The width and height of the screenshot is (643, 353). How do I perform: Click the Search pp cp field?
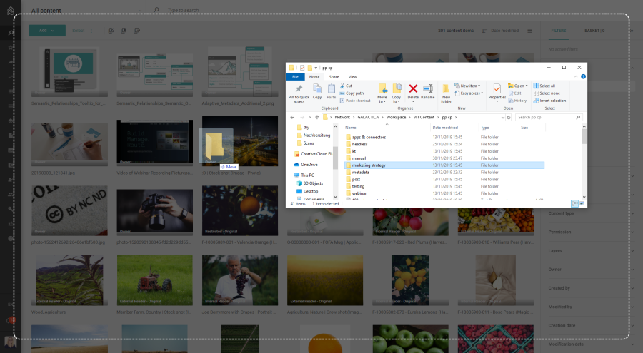coord(549,117)
